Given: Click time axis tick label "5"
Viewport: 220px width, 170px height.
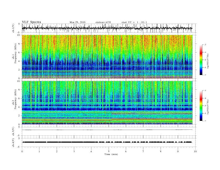Looking at the screenshot, I should click(x=109, y=151).
